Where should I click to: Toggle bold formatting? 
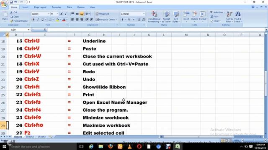pos(33,20)
